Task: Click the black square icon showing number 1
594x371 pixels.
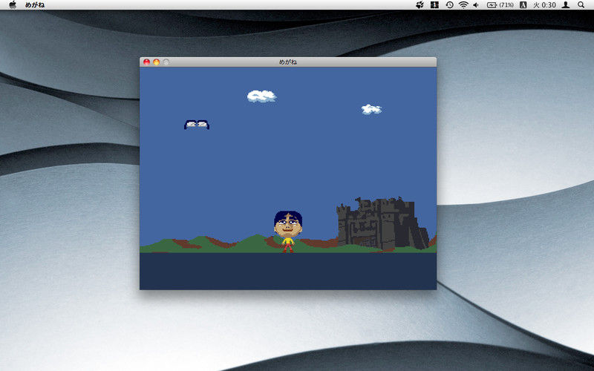Action: [x=434, y=5]
